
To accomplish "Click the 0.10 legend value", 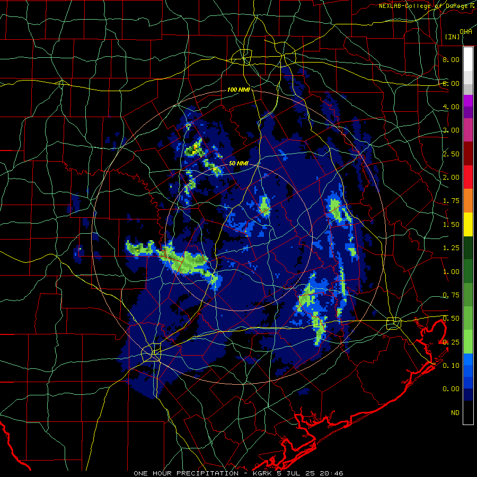I will [451, 366].
